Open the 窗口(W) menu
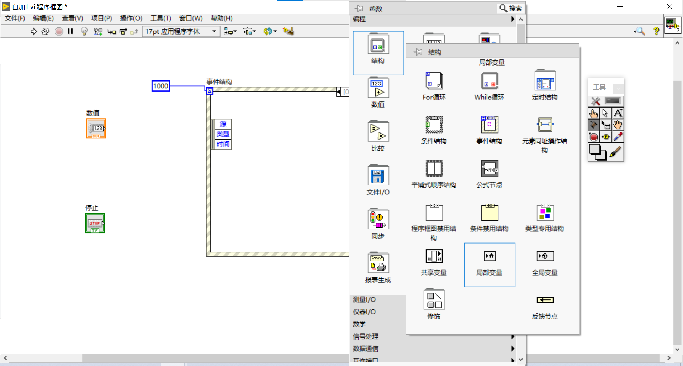This screenshot has height=366, width=683. click(x=191, y=18)
